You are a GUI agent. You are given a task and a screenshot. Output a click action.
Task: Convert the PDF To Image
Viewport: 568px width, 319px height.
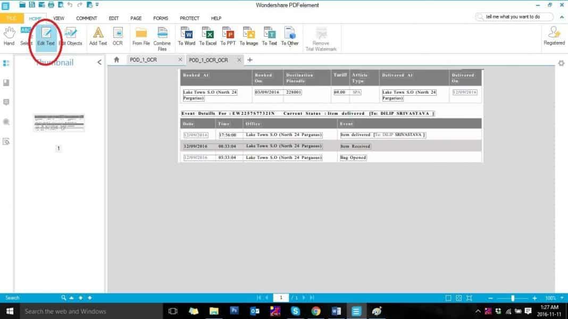(249, 36)
